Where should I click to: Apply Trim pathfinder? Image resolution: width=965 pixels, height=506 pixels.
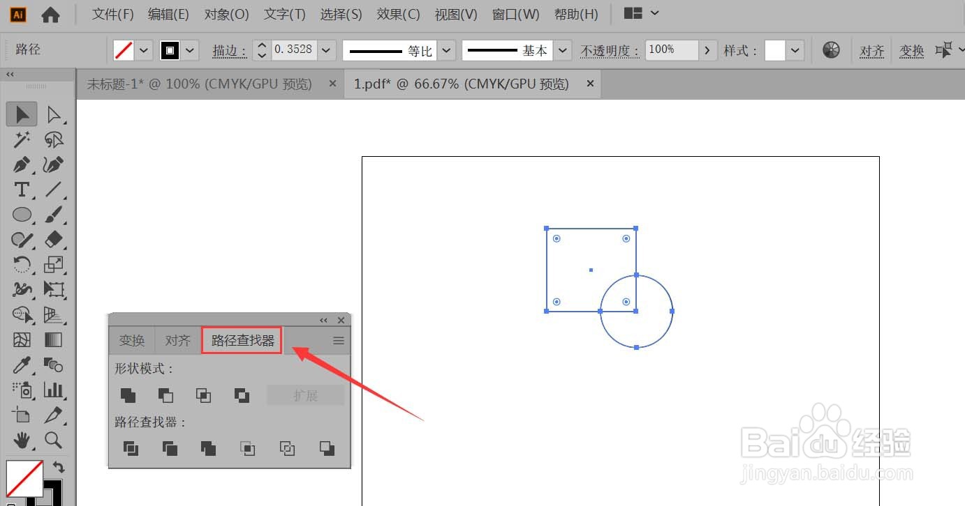click(x=170, y=448)
